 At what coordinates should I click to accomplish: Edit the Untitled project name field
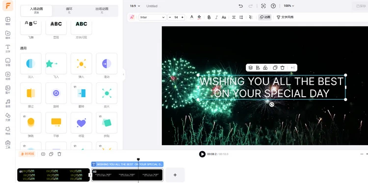[152, 6]
